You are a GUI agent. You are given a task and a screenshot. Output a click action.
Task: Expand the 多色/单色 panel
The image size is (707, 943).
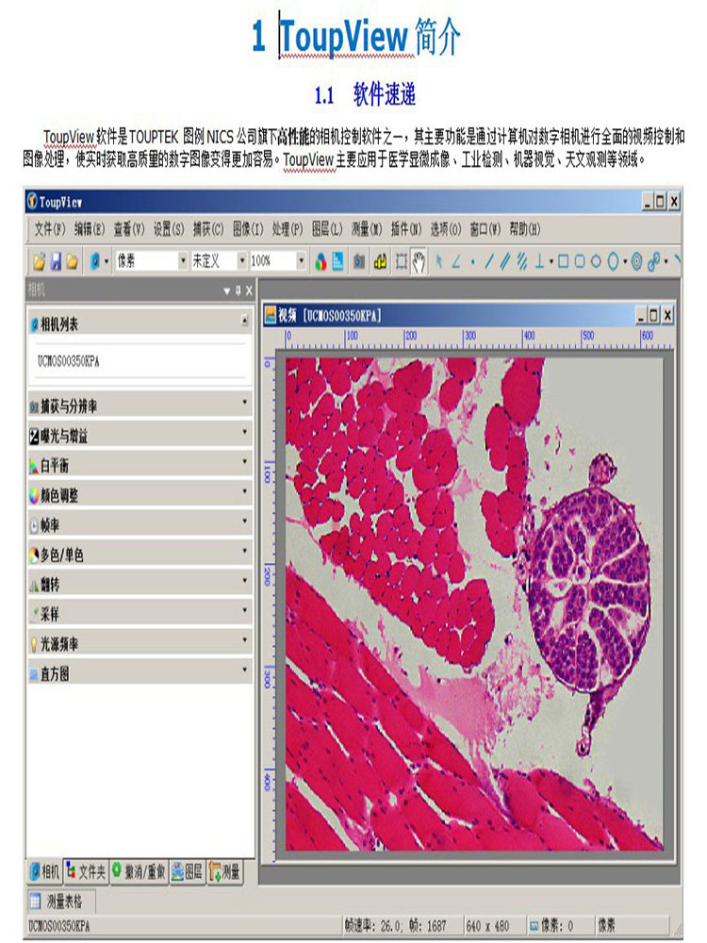tap(140, 554)
